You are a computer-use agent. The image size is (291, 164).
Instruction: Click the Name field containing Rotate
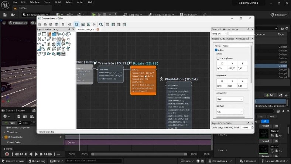235,46
